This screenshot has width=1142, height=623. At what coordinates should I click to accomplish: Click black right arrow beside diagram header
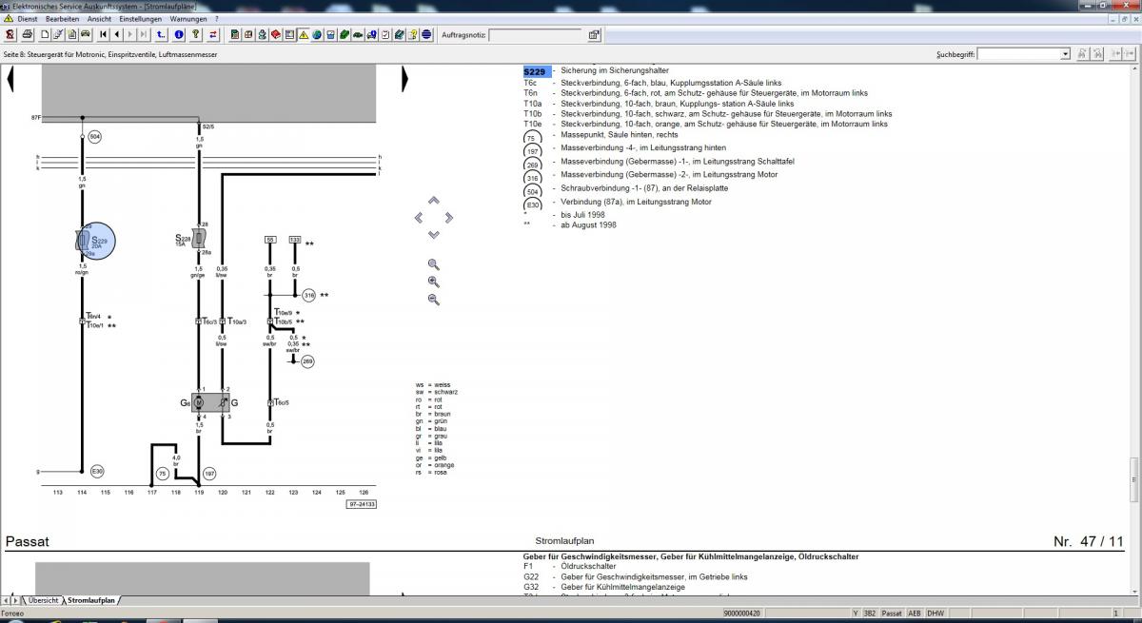[x=404, y=78]
